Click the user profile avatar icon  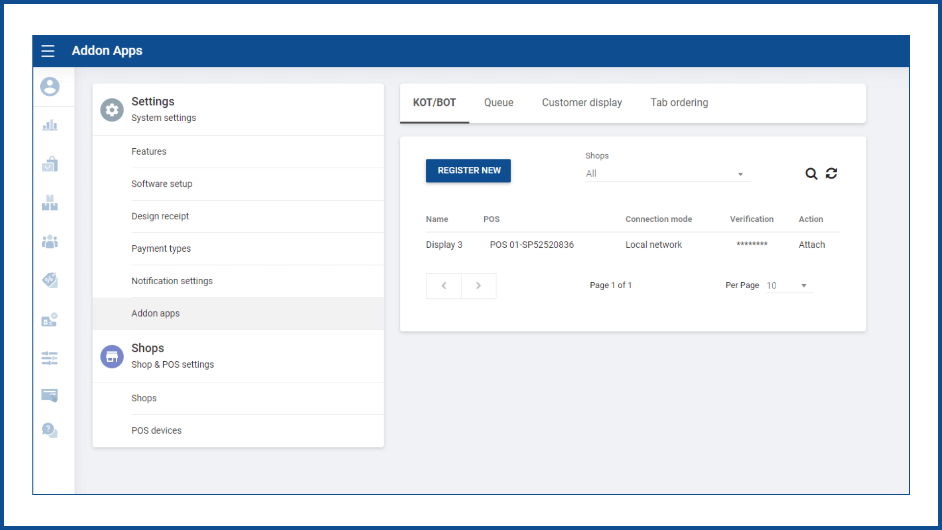pos(50,87)
